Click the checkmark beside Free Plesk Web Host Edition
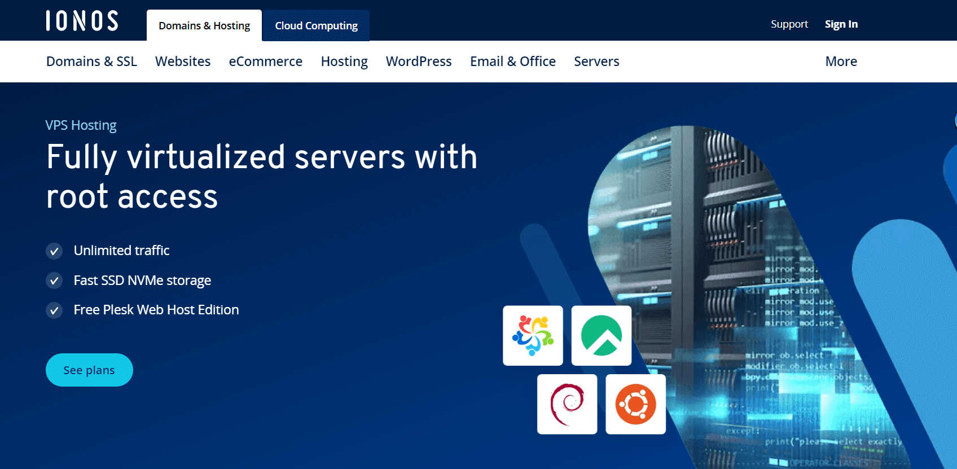 tap(54, 310)
